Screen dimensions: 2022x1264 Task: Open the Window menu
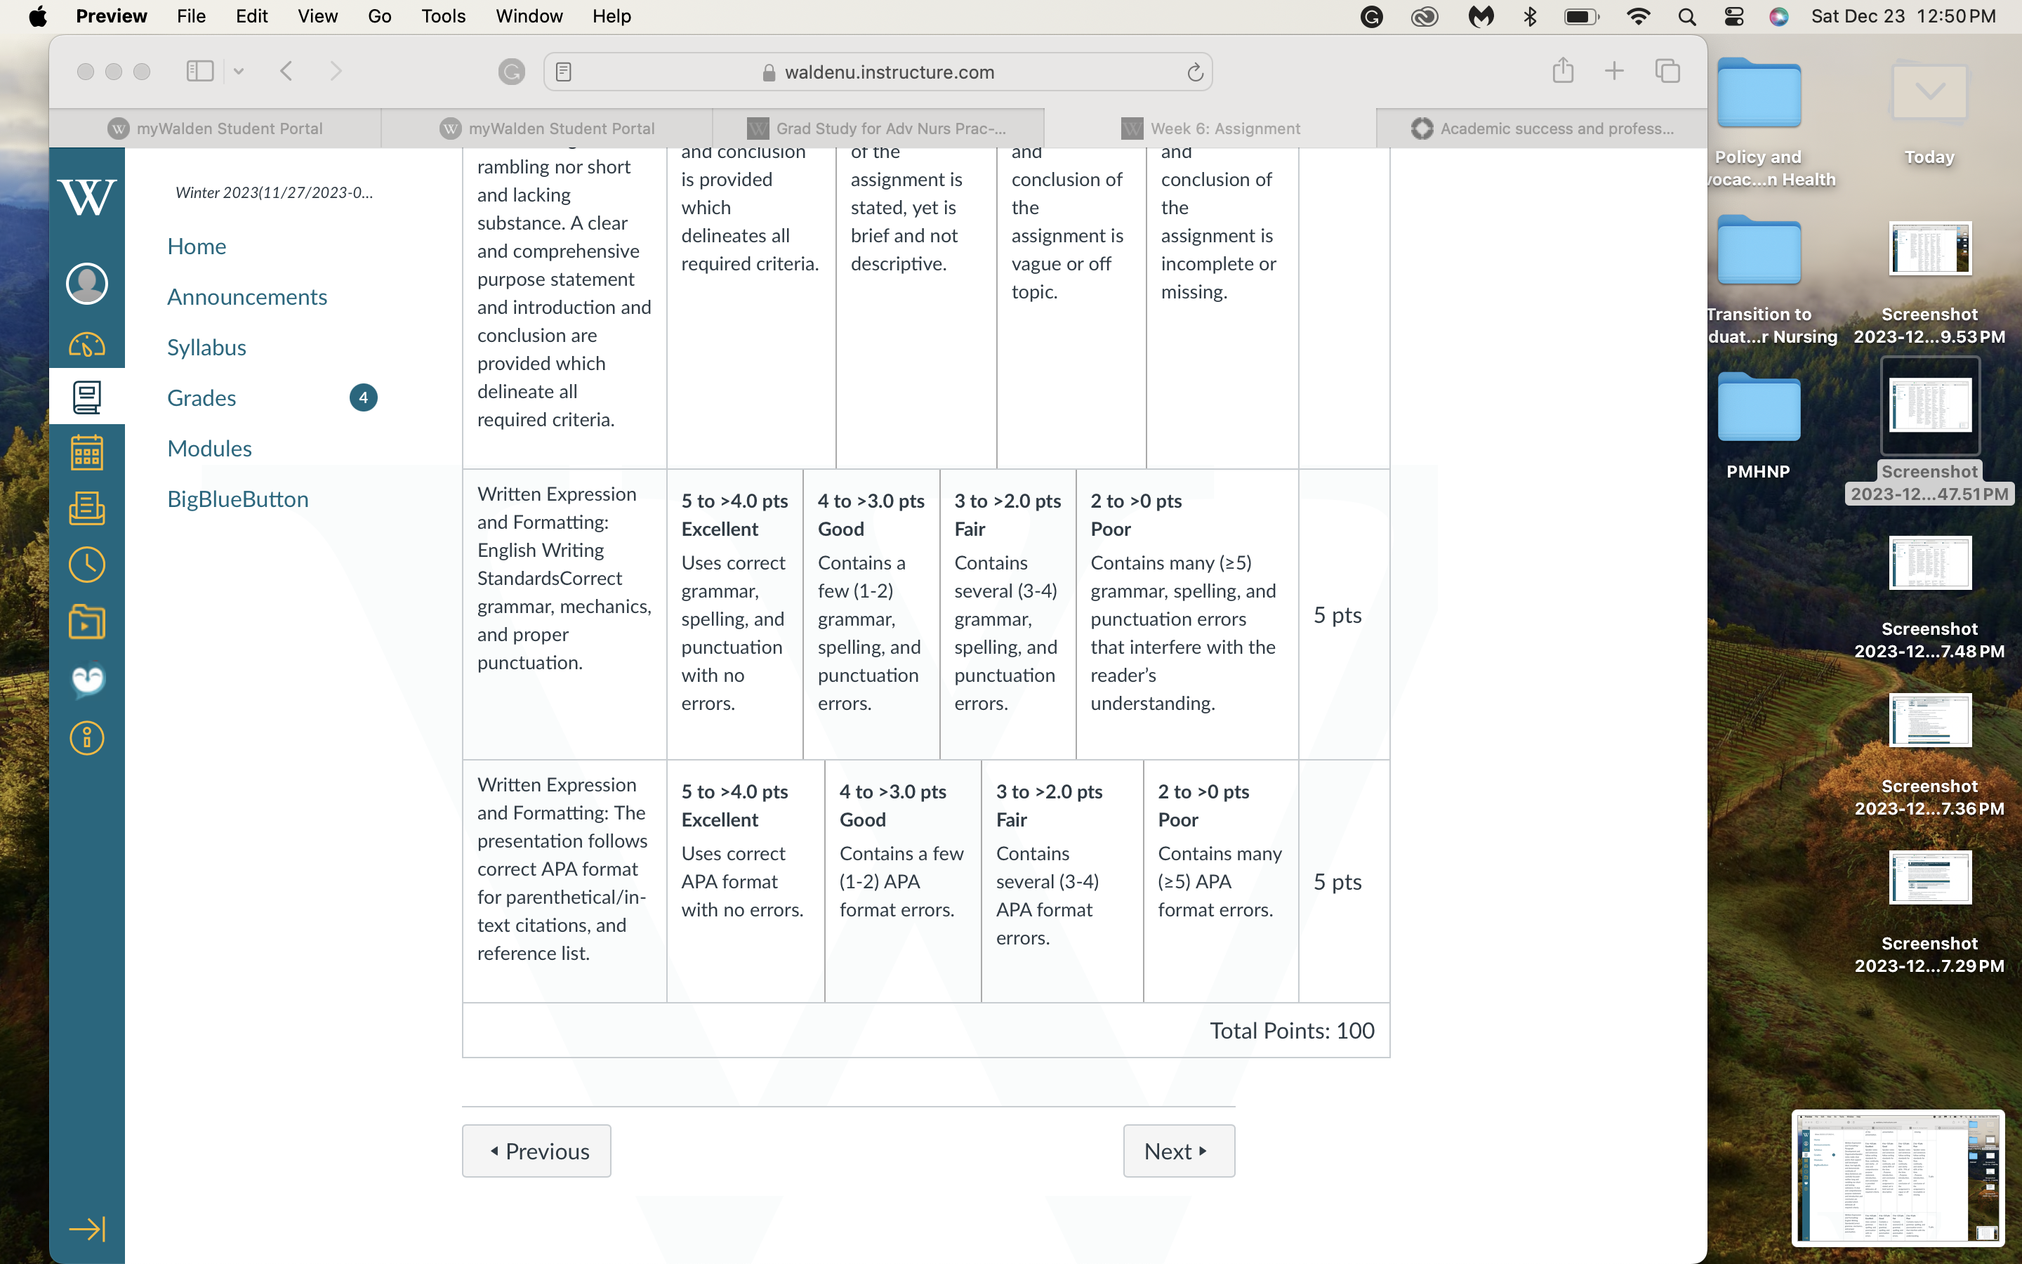(529, 17)
